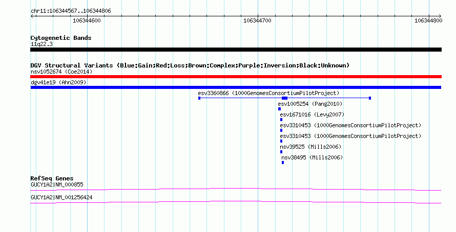Click the Cytogenetic Bands track title
Viewport: 456px width, 232px height.
tap(61, 38)
